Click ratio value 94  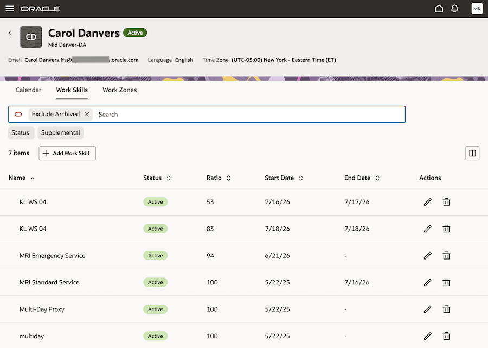(x=210, y=256)
